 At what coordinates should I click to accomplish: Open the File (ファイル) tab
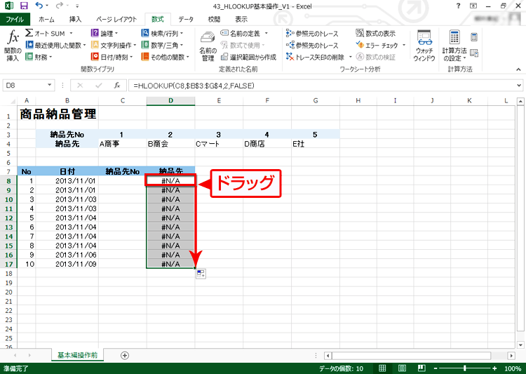(15, 19)
